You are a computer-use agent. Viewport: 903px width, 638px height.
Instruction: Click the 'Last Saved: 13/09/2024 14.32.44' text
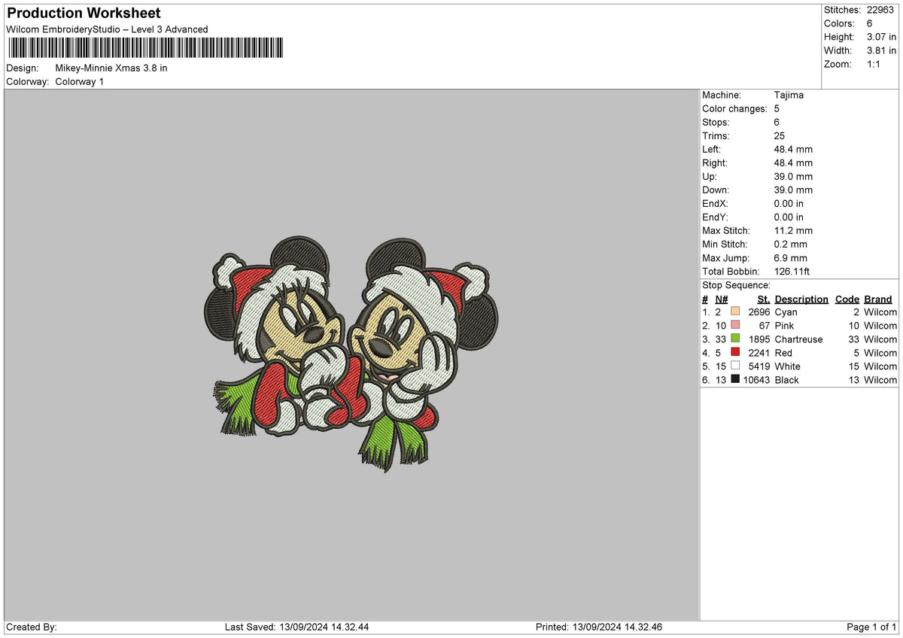pyautogui.click(x=296, y=627)
